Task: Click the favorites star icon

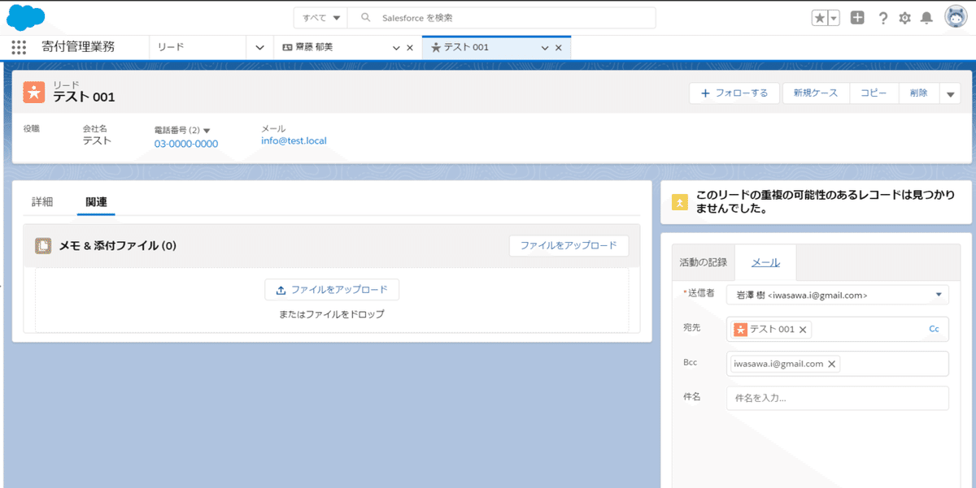Action: (820, 15)
